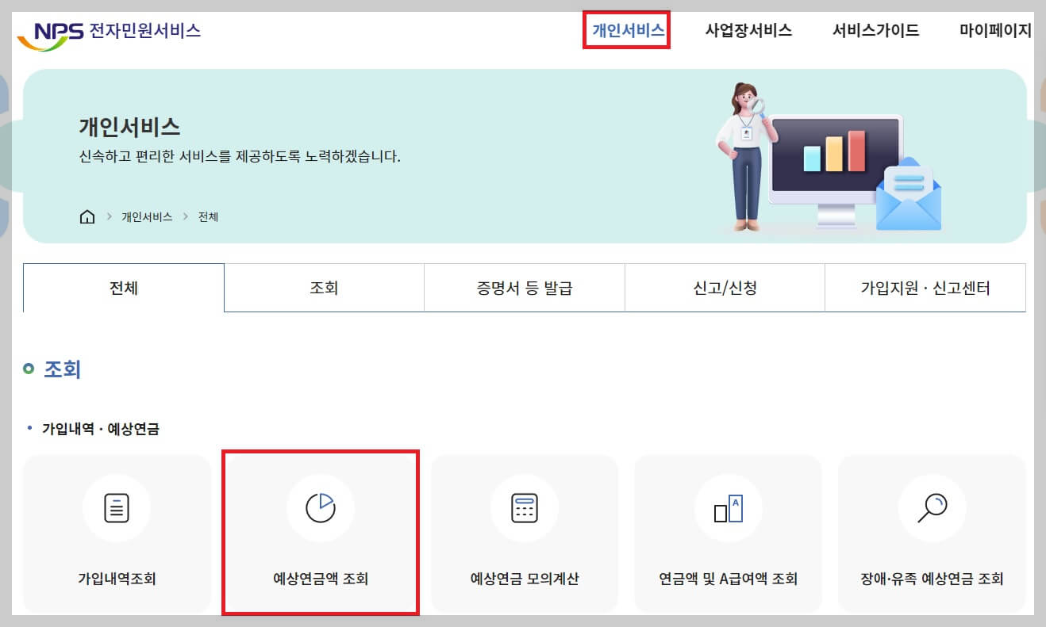This screenshot has height=627, width=1046.
Task: Switch to the 조회 tab
Action: click(325, 288)
